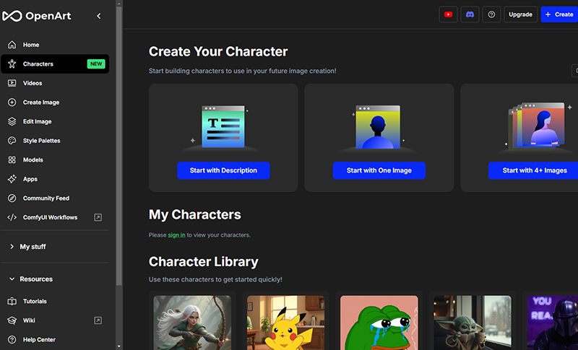Click the Models grid icon

point(12,159)
